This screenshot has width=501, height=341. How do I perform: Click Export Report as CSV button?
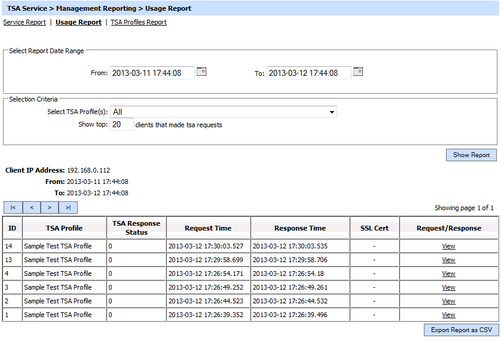461,330
